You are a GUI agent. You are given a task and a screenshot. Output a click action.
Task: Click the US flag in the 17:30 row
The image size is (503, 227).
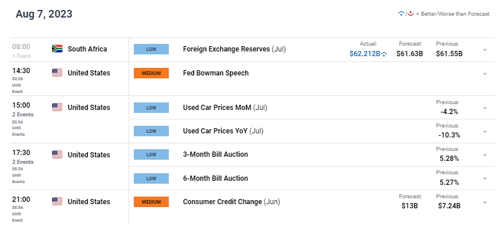tap(57, 154)
